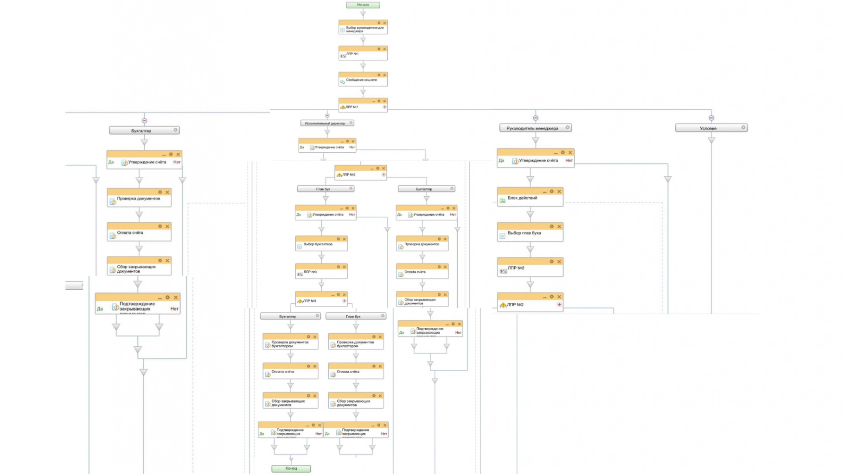Open settings of Выбор глав буха block
The image size is (844, 474).
pos(552,226)
